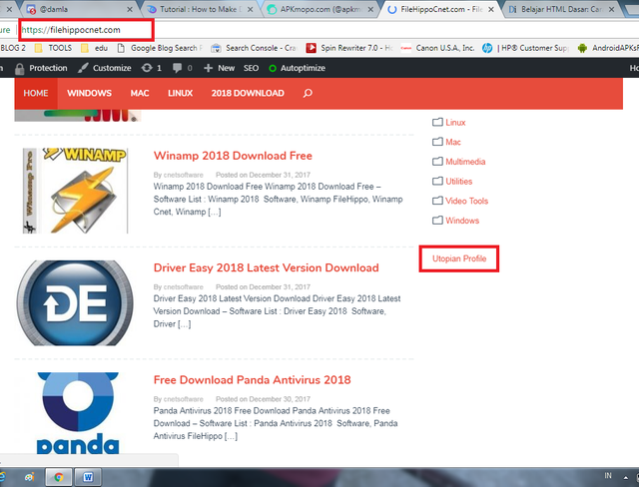Close the @damla tab

tap(130, 9)
